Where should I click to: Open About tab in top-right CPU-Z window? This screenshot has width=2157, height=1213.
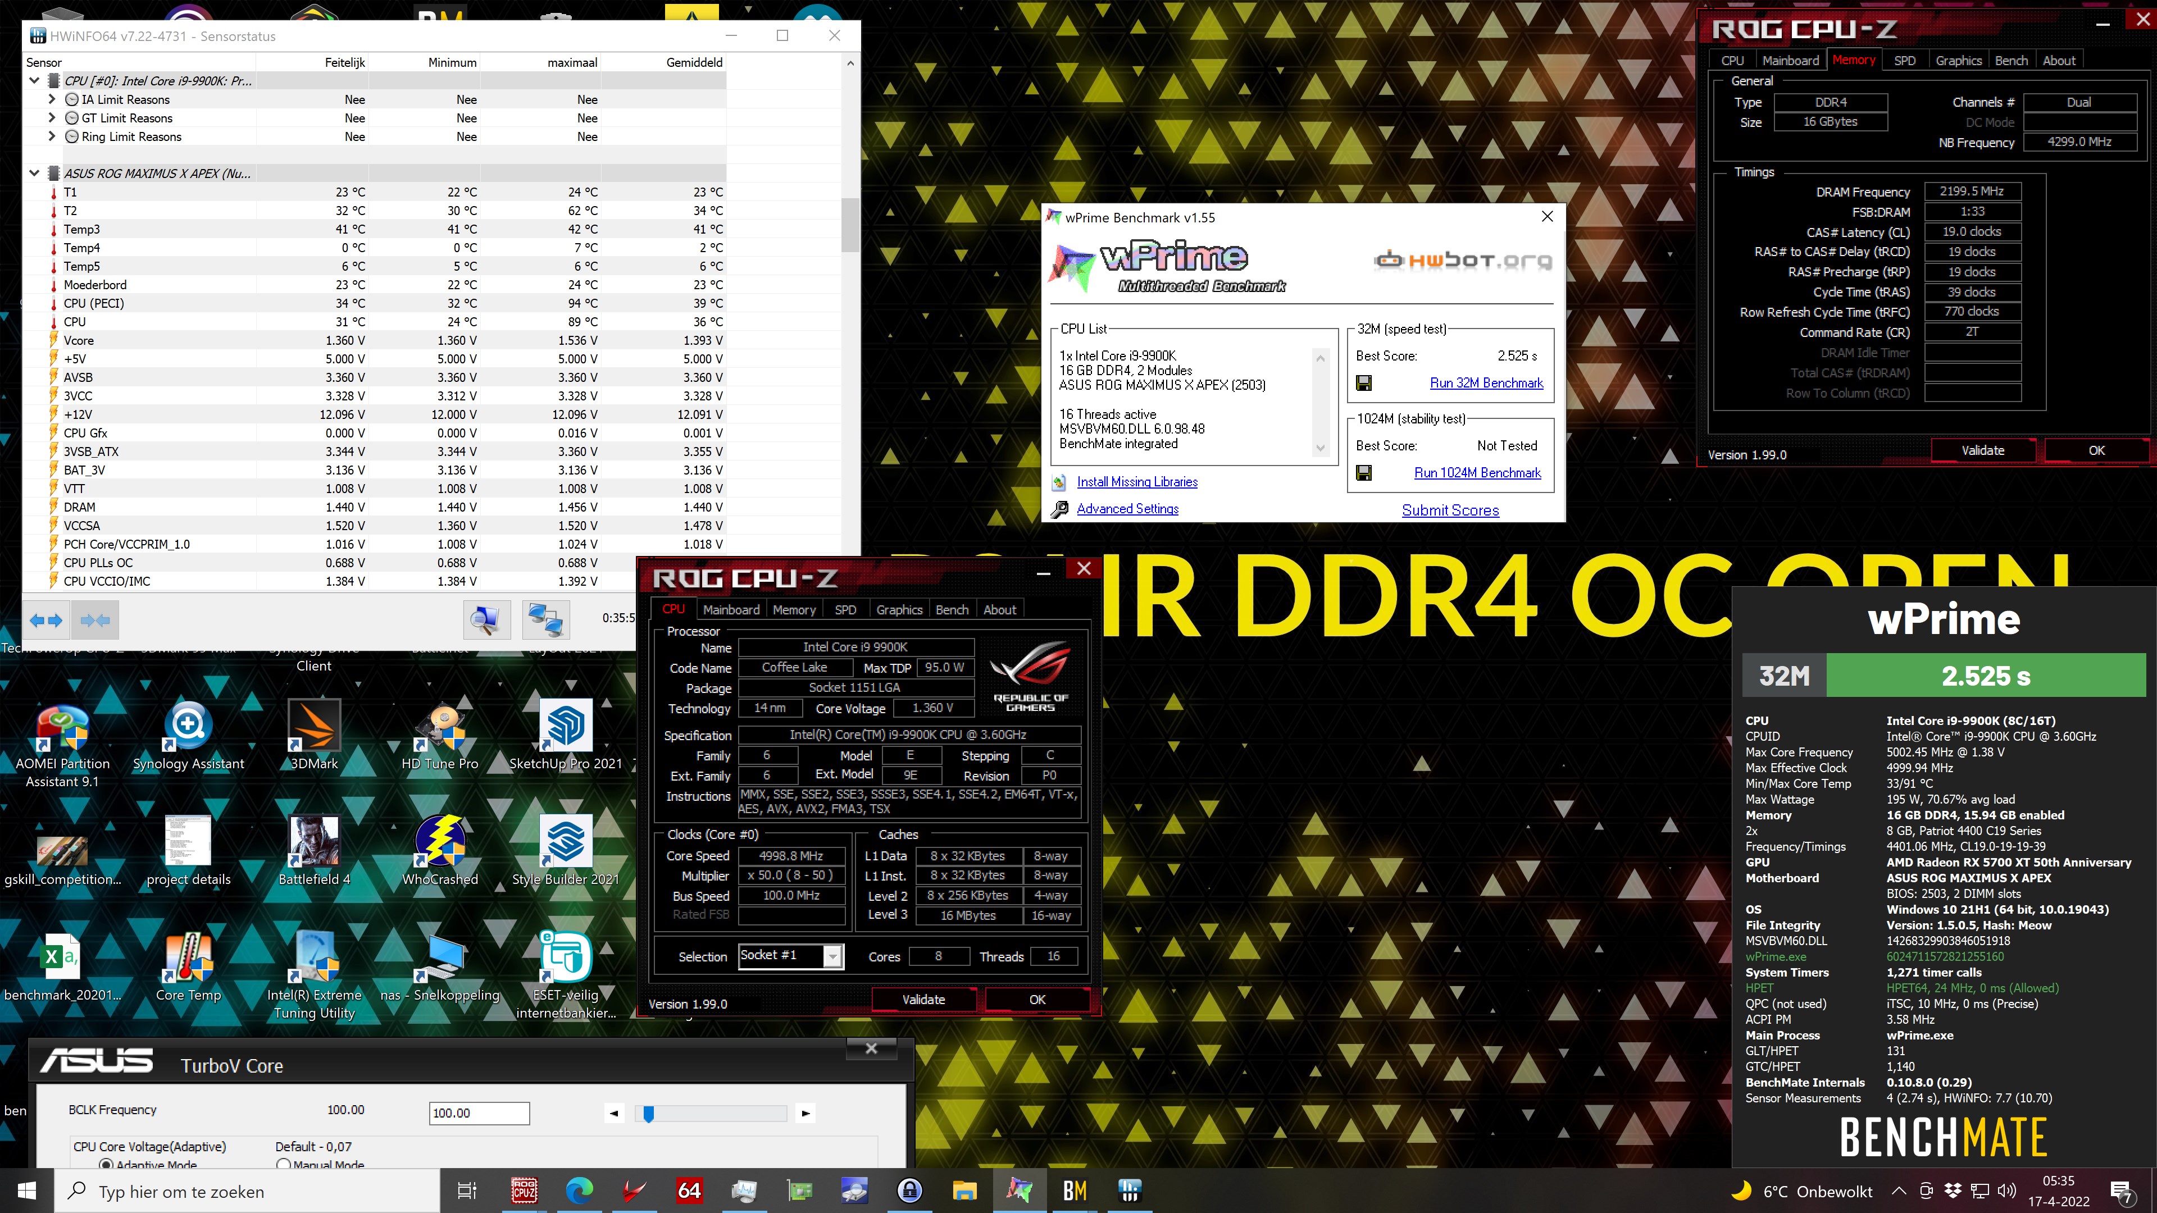[x=2059, y=60]
